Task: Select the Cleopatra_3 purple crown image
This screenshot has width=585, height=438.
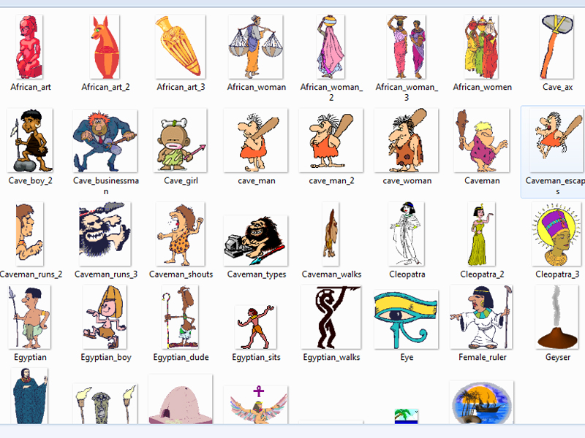Action: pos(556,234)
